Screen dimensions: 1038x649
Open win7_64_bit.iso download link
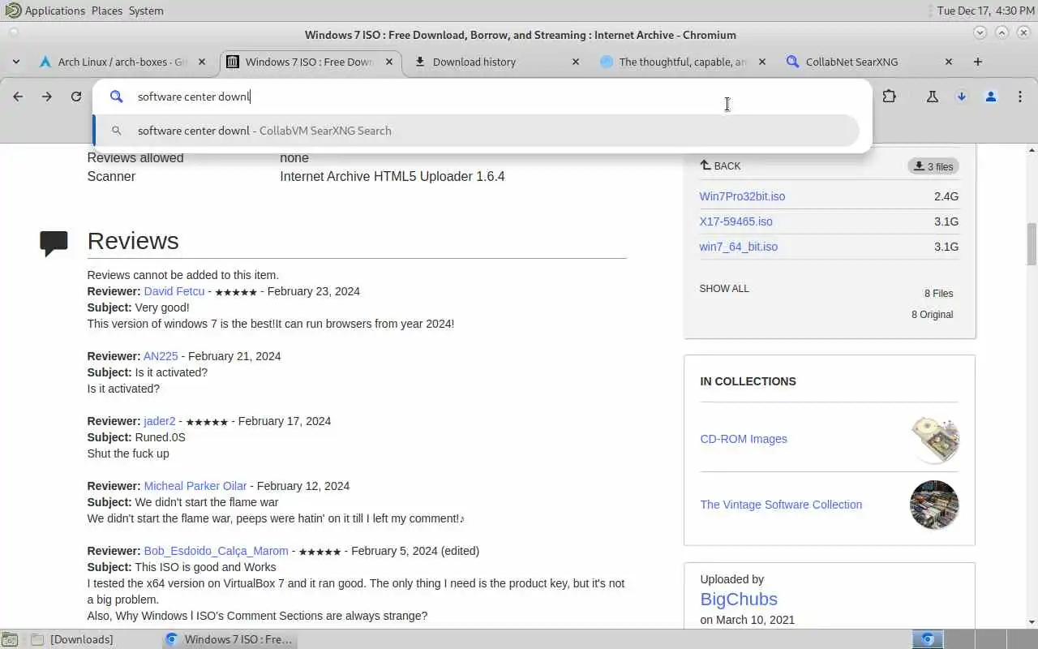738,247
